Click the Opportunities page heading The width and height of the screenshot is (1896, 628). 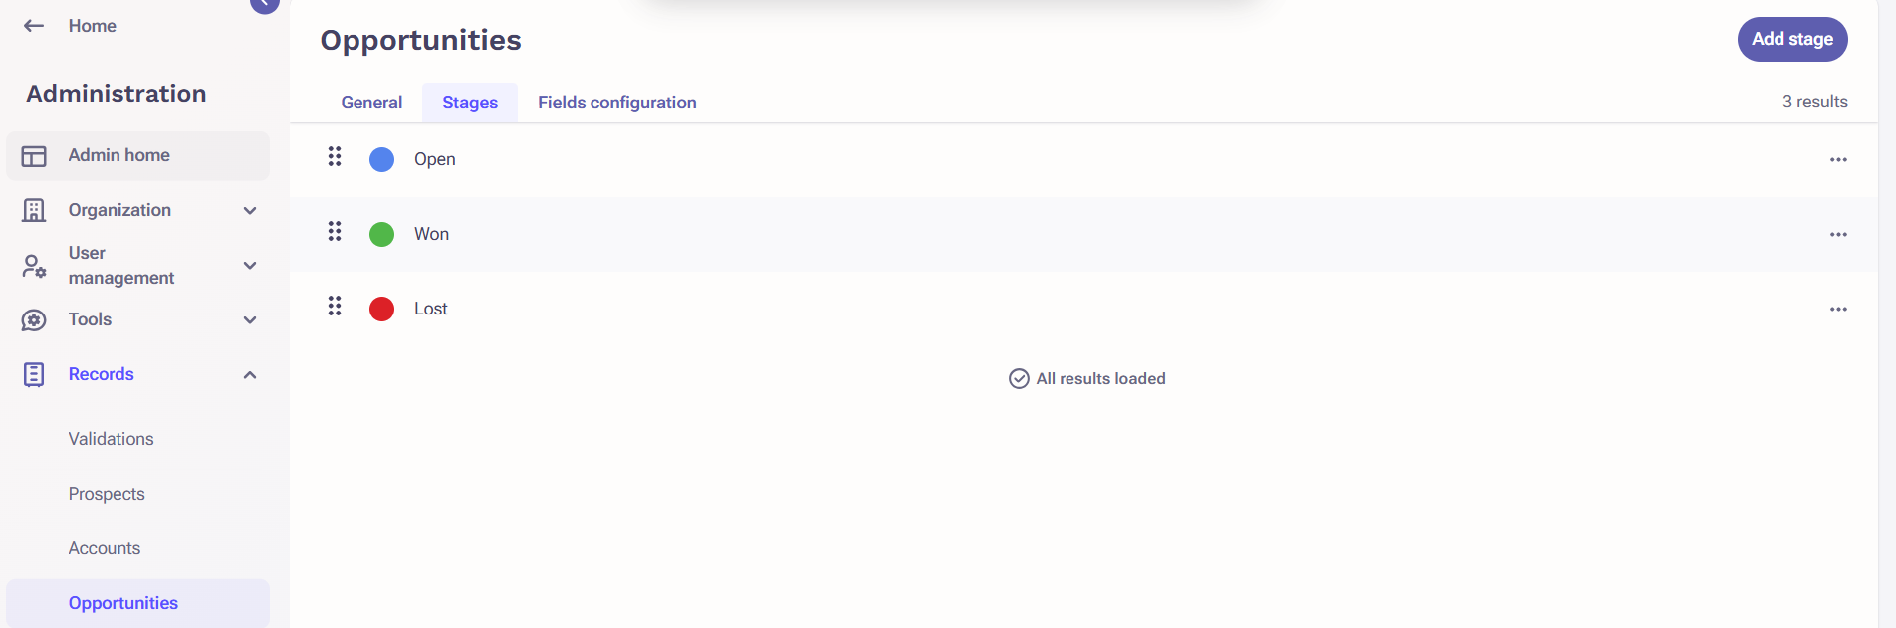click(x=420, y=40)
